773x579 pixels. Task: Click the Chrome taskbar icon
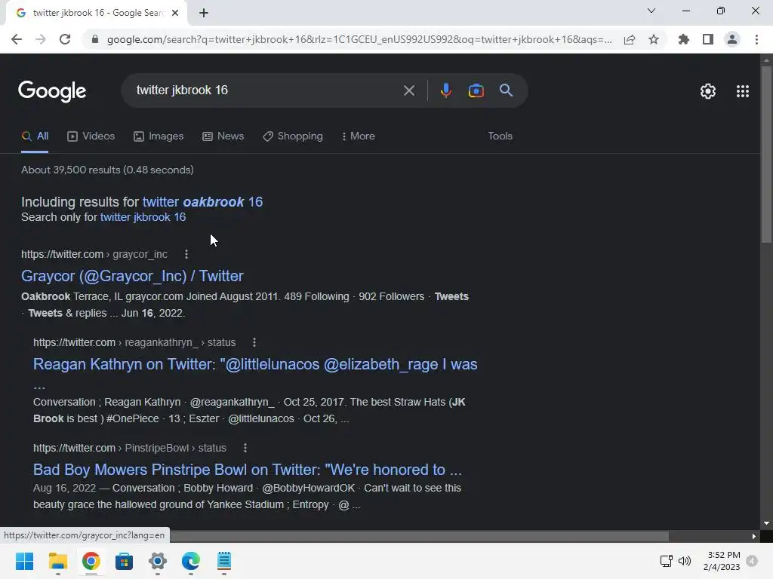pyautogui.click(x=91, y=561)
